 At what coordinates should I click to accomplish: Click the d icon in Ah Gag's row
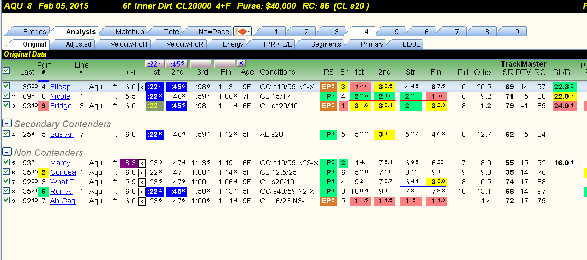pos(142,201)
